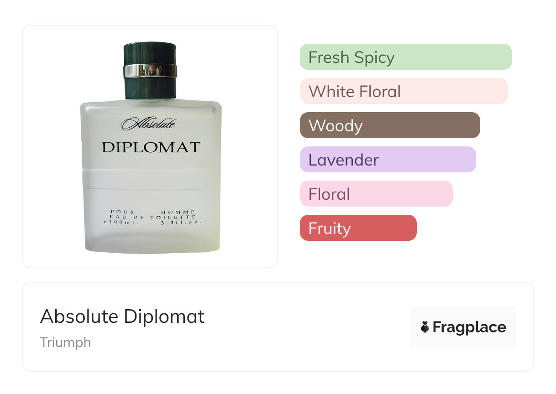The image size is (556, 394).
Task: Click the Fragplace brand text
Action: pos(469,327)
